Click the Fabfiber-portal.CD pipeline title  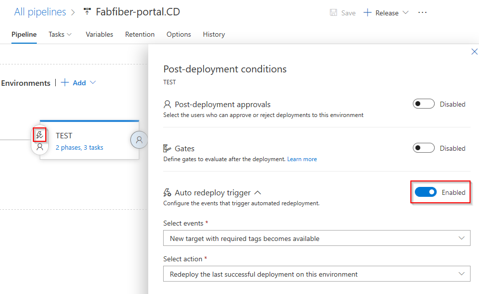138,12
